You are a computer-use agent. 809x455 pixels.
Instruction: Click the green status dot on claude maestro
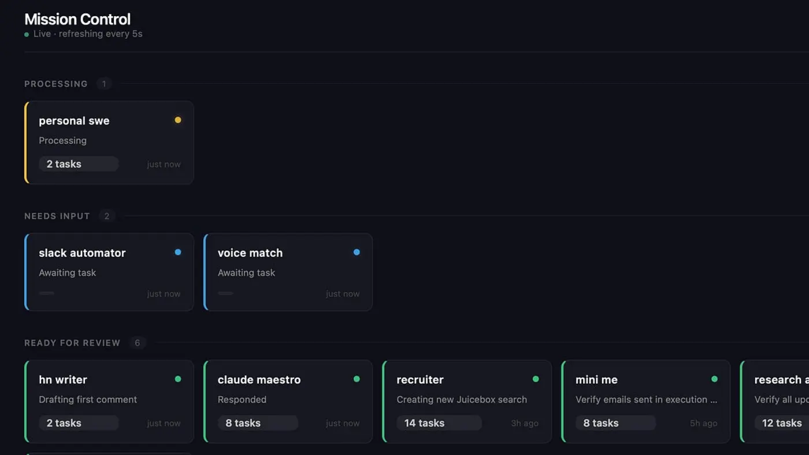(x=357, y=379)
